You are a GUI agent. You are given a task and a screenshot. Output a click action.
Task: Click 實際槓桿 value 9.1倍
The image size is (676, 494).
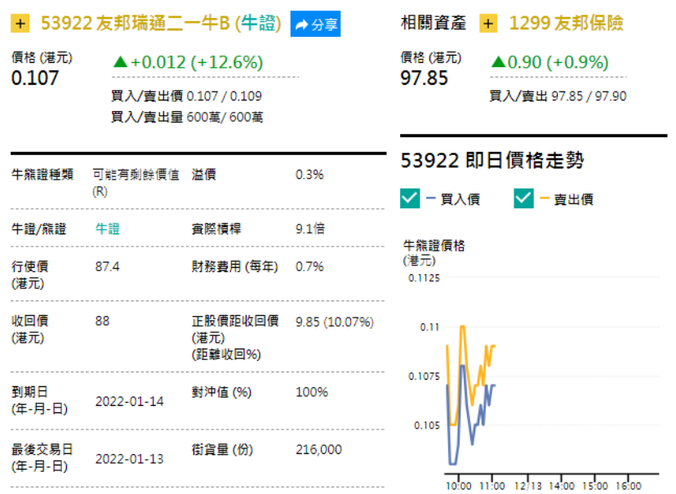coord(310,229)
